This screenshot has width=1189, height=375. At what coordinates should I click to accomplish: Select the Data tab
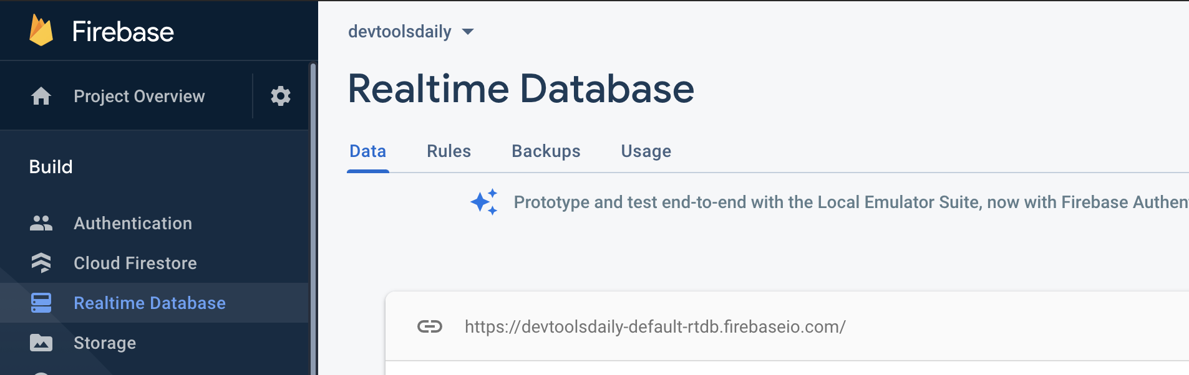367,151
